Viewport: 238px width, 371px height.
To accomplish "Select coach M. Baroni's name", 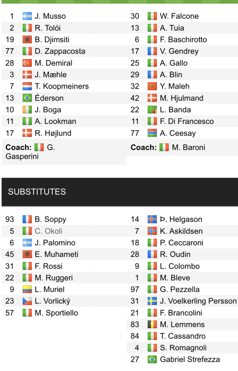I will click(188, 148).
